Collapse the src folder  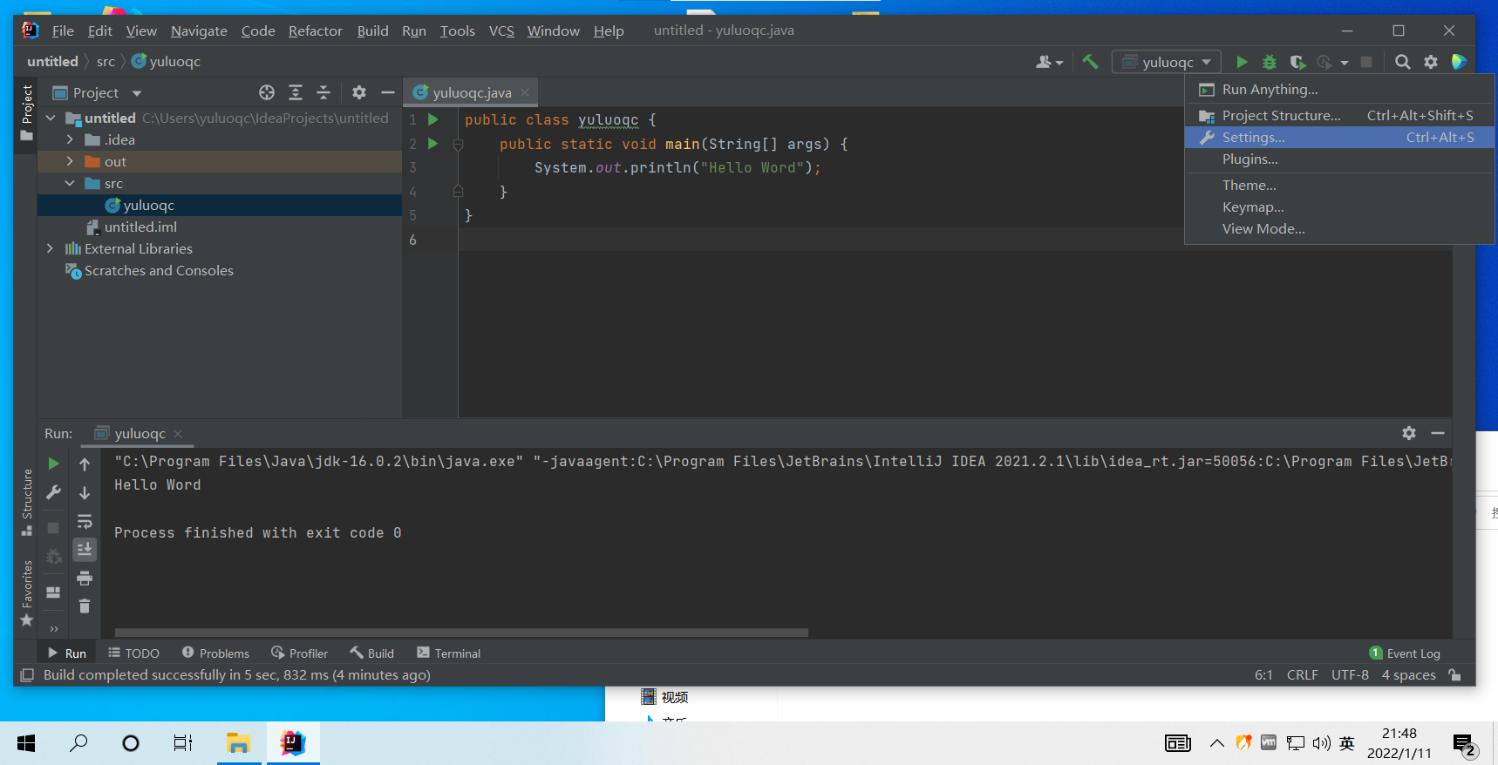(70, 183)
